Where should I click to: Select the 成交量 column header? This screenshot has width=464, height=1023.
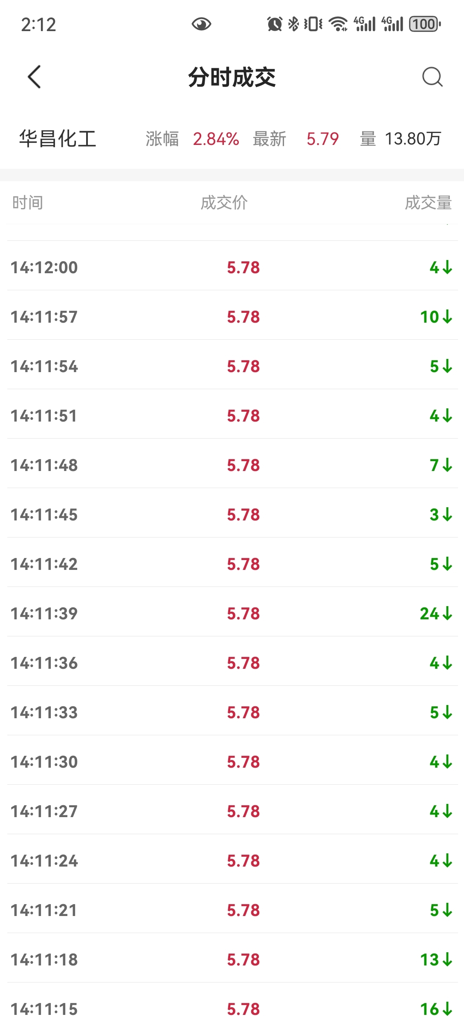coord(428,202)
